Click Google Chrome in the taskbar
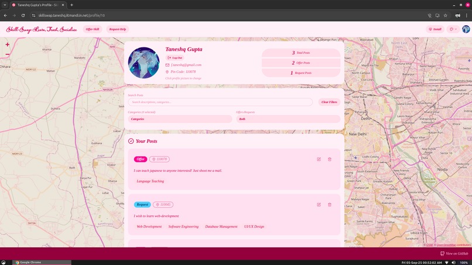This screenshot has width=472, height=265. click(42, 263)
